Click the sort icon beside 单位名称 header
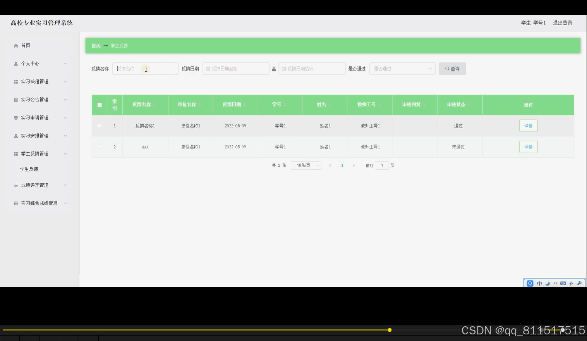The width and height of the screenshot is (587, 341). (x=199, y=105)
